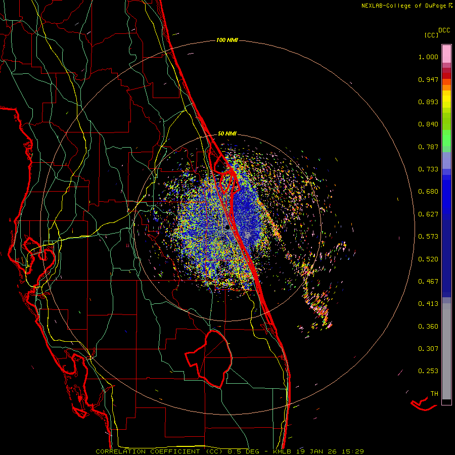This screenshot has width=455, height=455.
Task: Select the 0.947 legend value
Action: pyautogui.click(x=428, y=79)
